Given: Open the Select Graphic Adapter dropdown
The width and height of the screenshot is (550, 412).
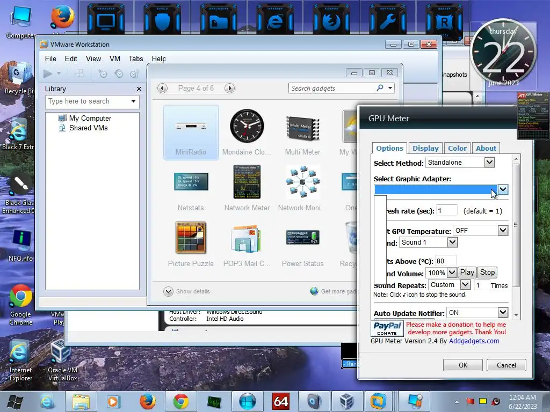Looking at the screenshot, I should (x=503, y=189).
